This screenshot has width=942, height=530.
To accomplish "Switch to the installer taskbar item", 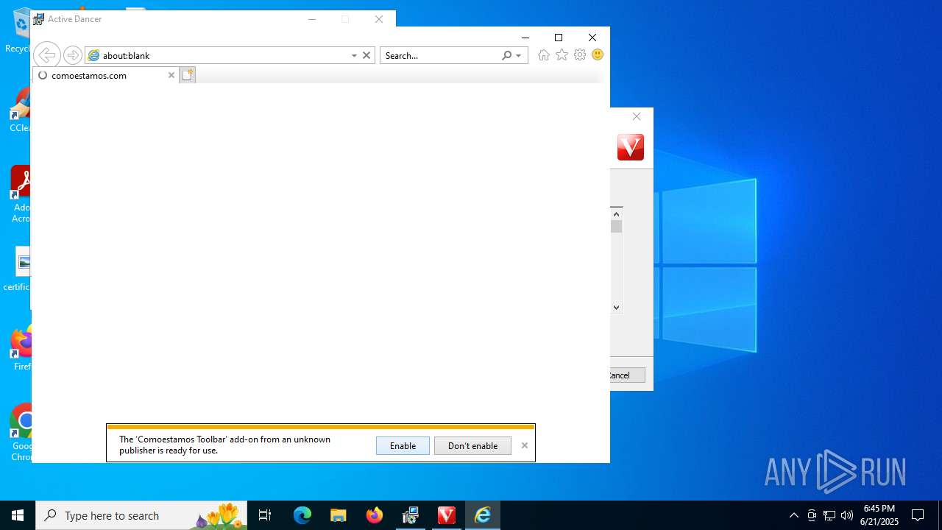I will point(411,515).
